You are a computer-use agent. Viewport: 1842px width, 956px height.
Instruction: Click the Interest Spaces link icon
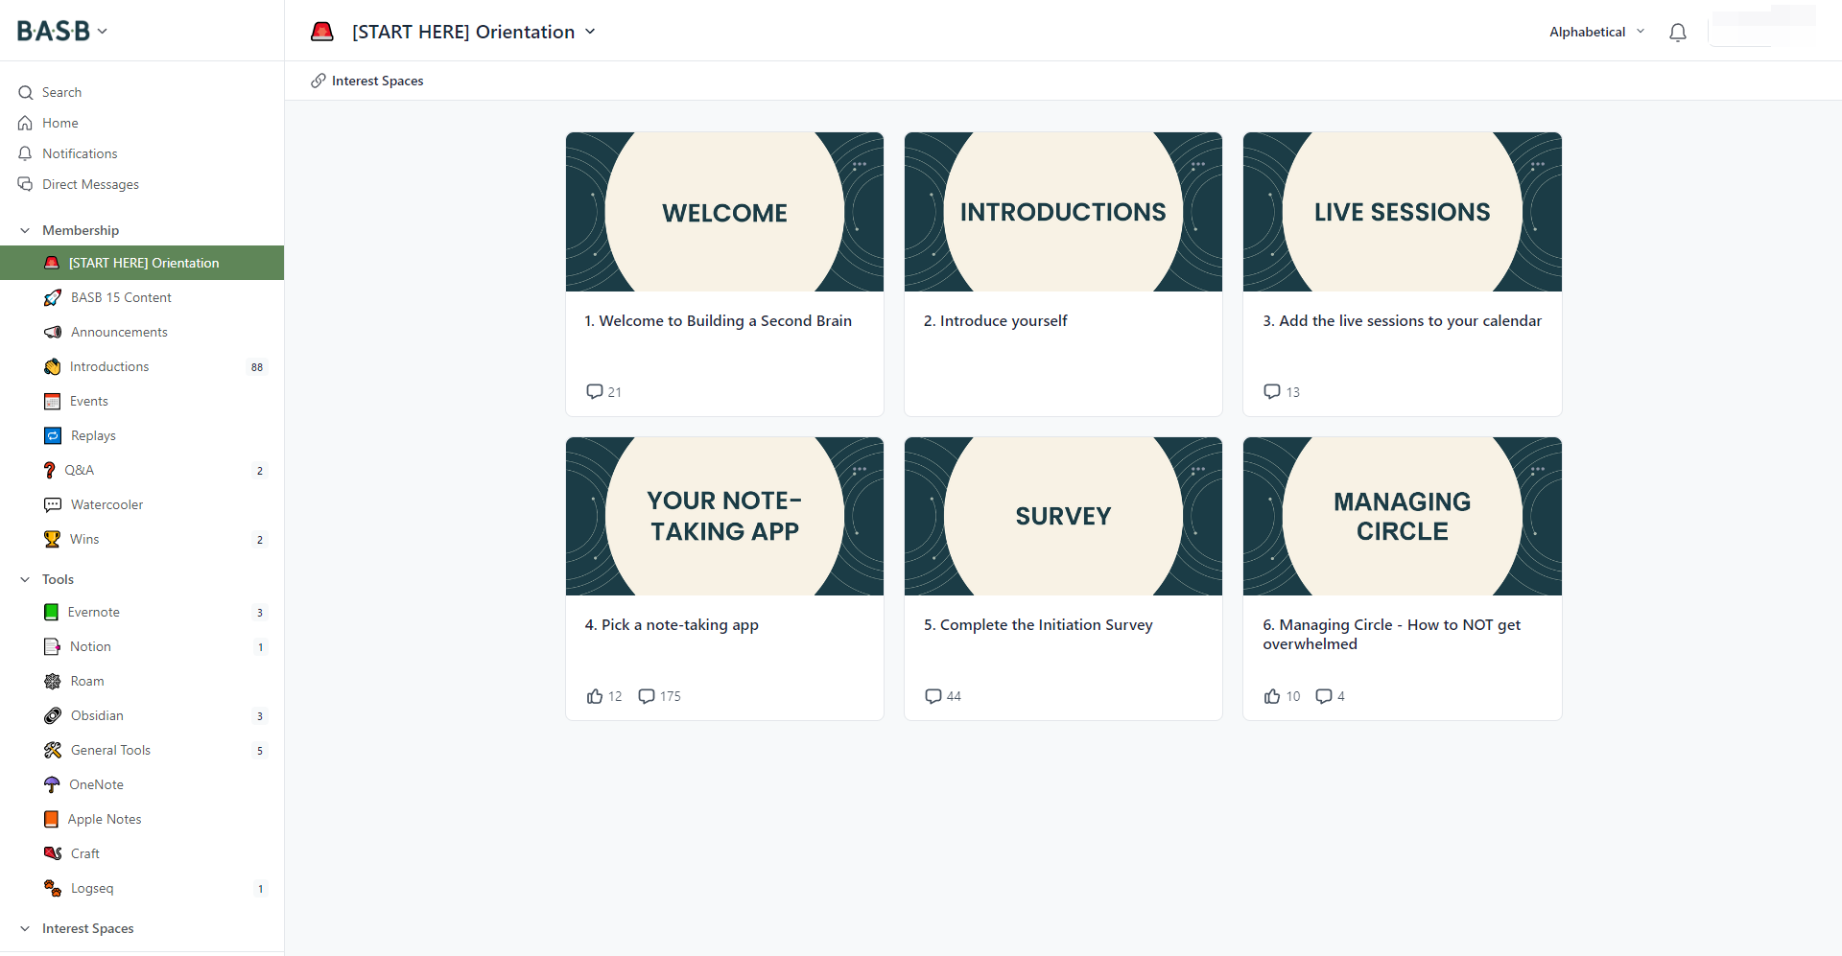(319, 81)
